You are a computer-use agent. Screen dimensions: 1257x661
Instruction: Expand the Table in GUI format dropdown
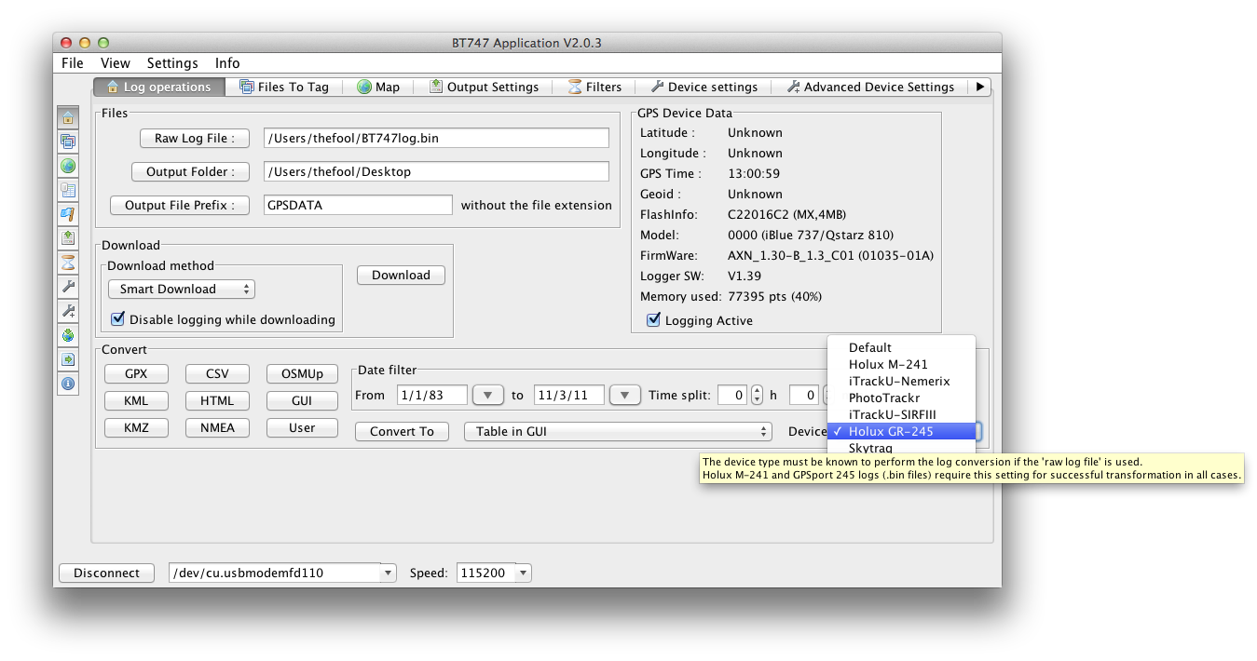[618, 432]
